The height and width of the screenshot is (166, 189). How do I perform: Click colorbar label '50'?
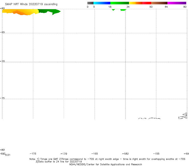pos(151,7)
